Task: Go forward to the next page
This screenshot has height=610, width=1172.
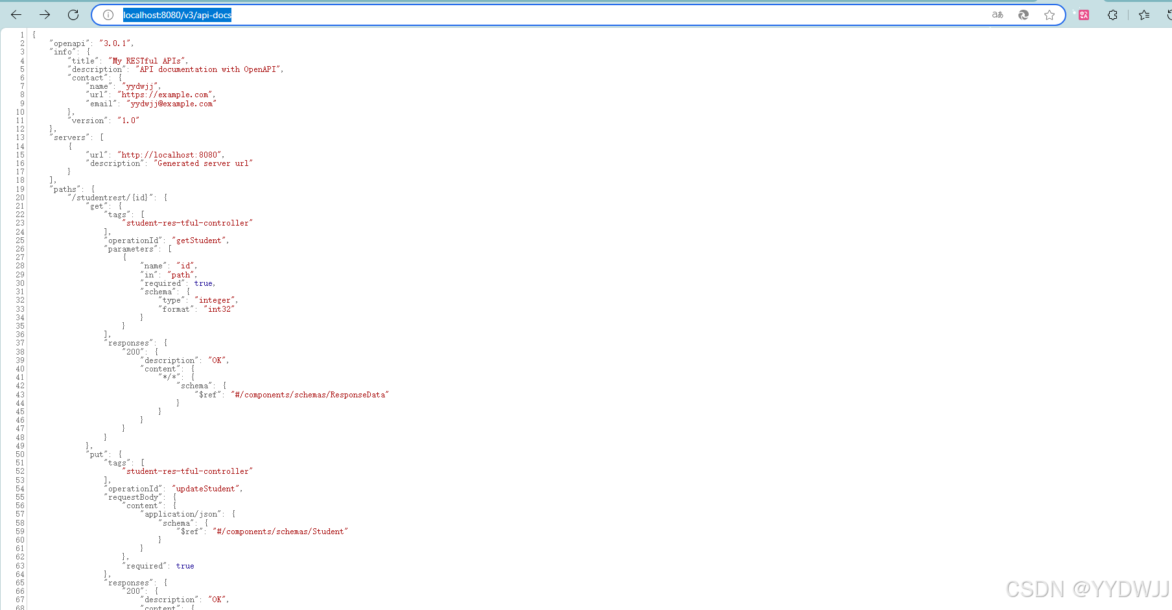Action: [45, 15]
